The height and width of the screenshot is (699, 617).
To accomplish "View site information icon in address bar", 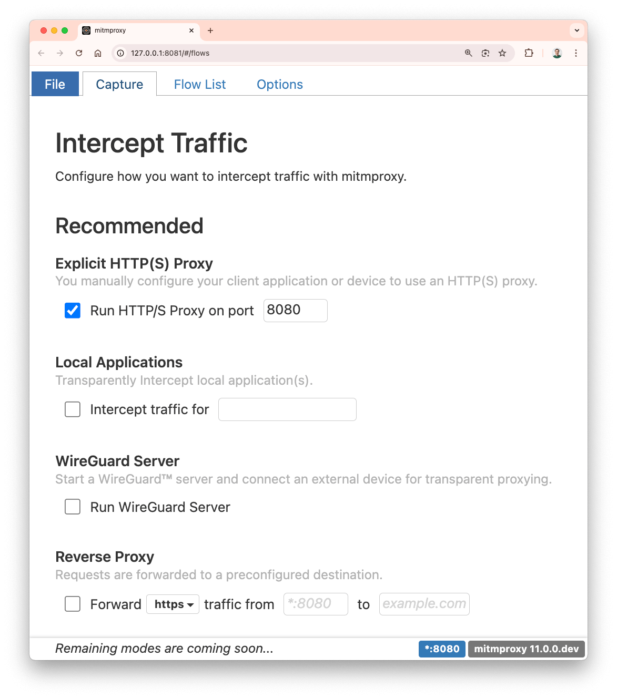I will (120, 53).
